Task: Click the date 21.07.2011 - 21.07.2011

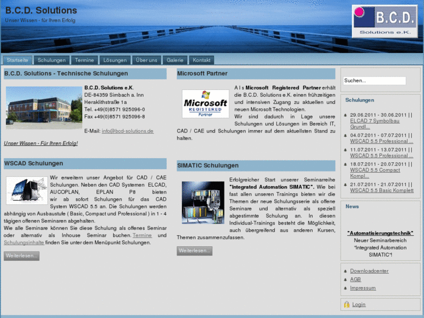Action: point(379,184)
